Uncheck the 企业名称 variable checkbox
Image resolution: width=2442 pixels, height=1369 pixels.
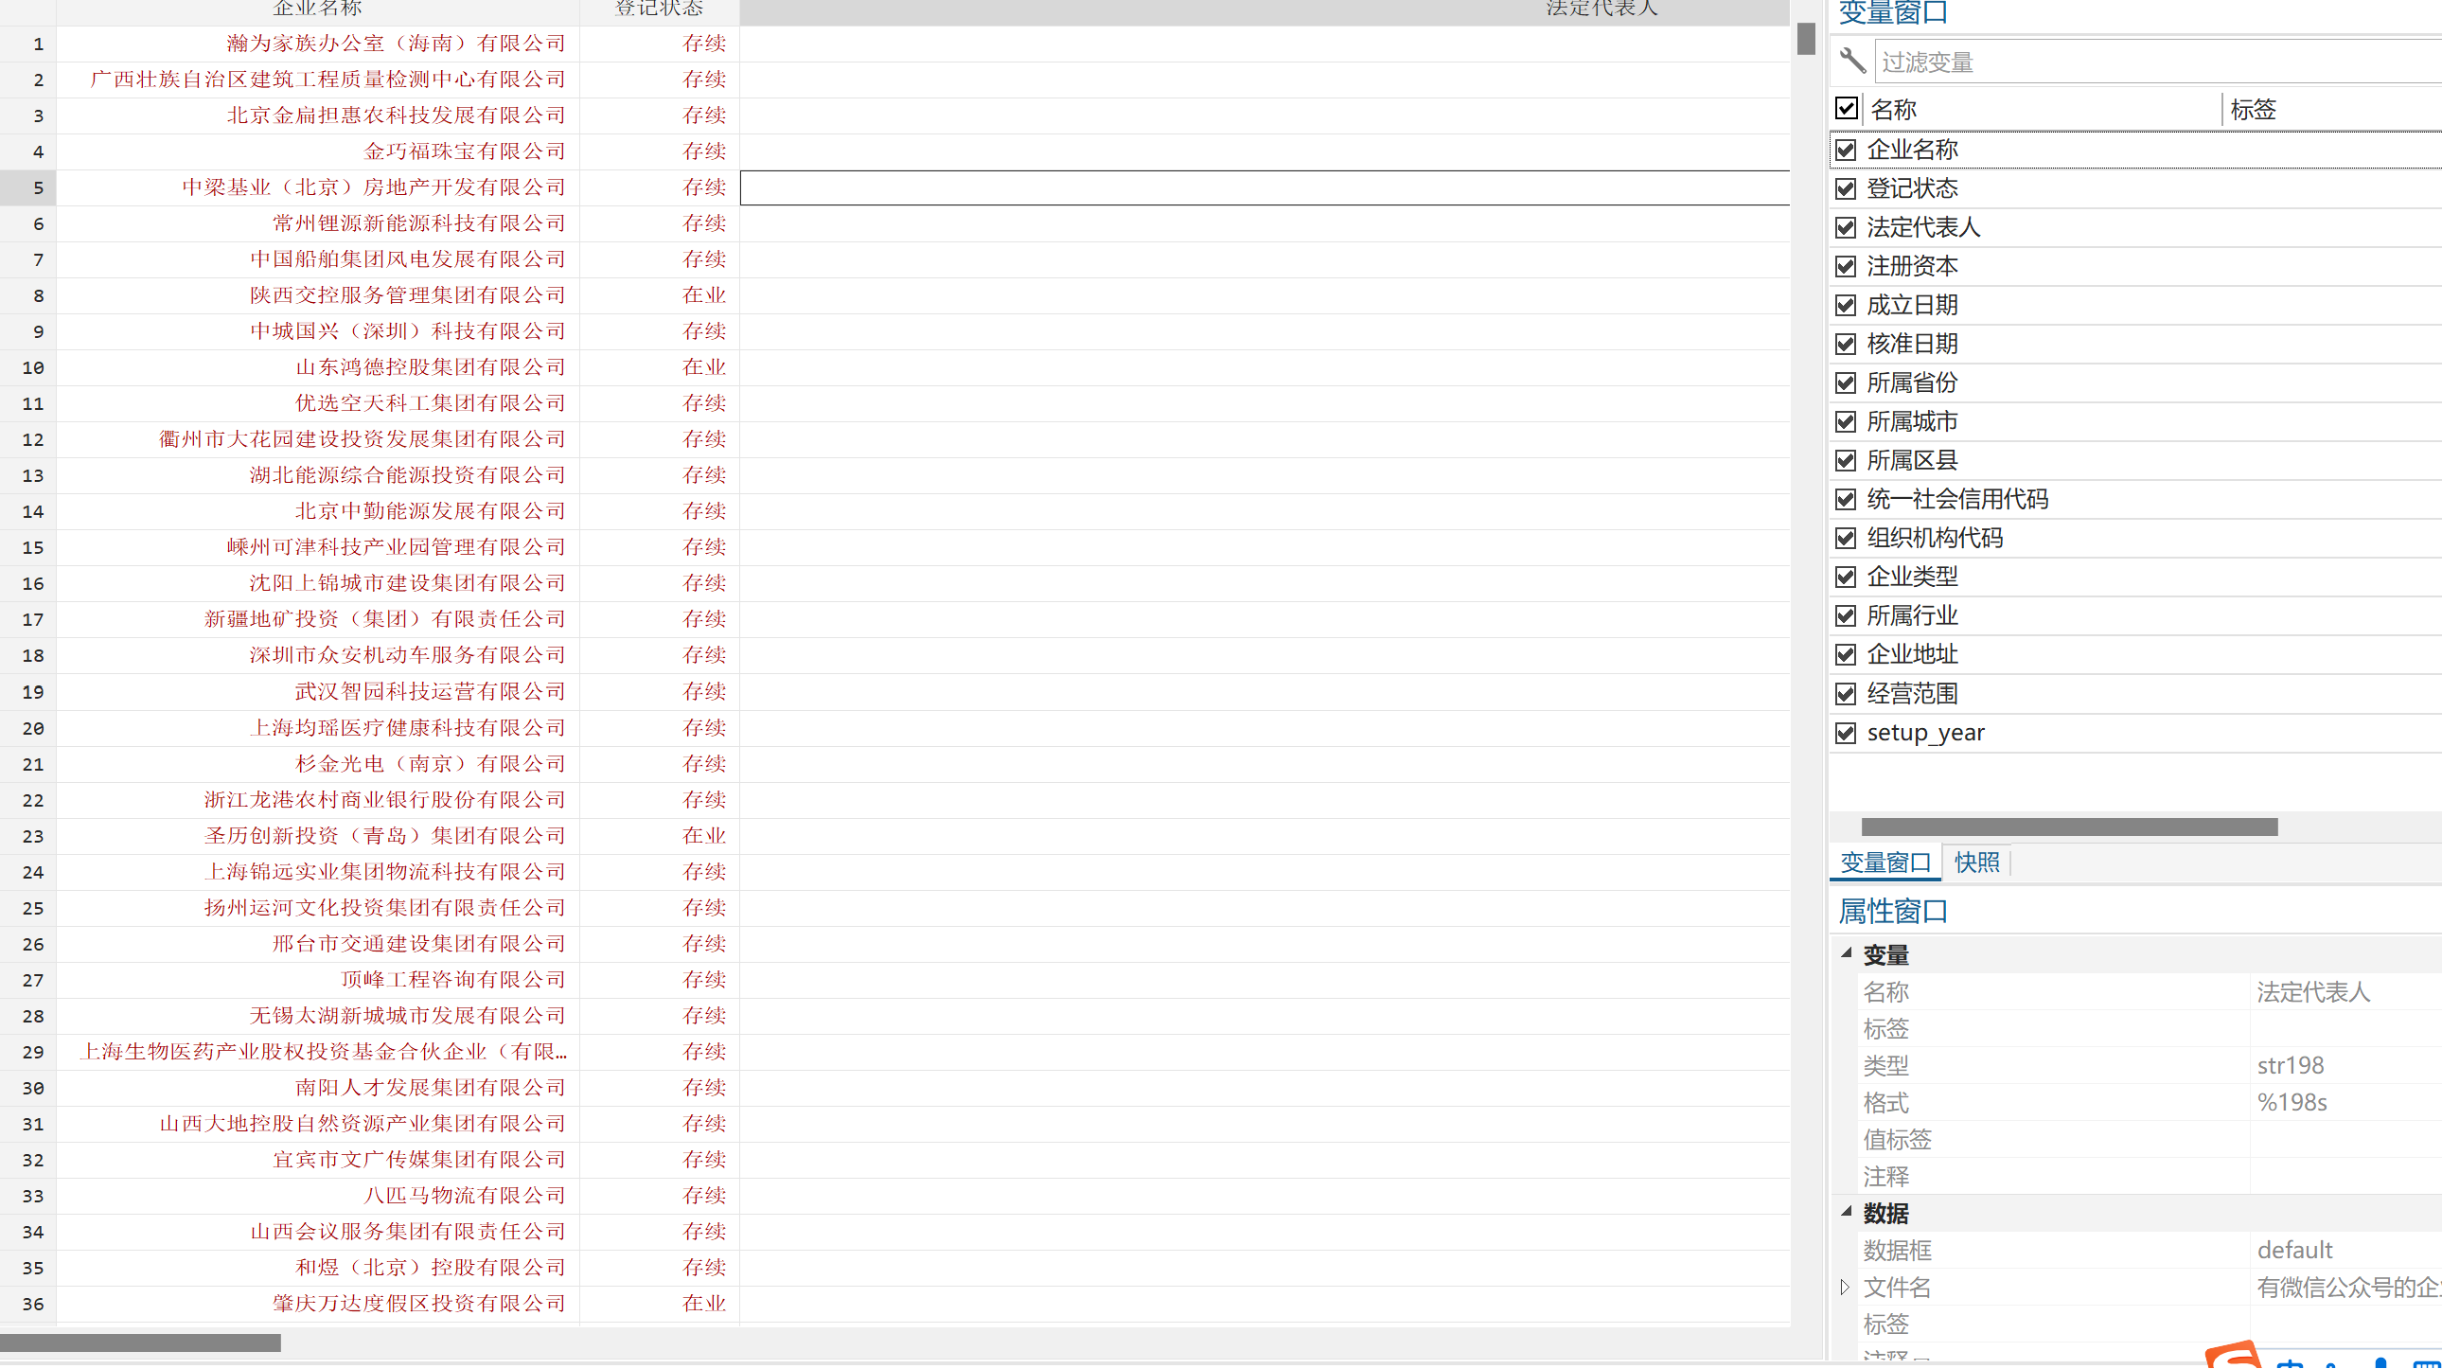[x=1845, y=150]
